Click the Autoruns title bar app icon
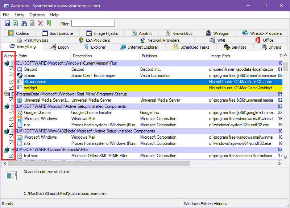290x208 pixels. coord(6,6)
